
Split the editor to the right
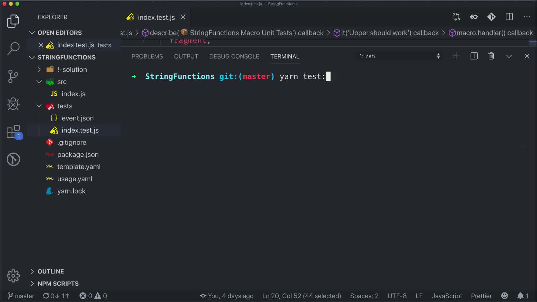tap(509, 17)
